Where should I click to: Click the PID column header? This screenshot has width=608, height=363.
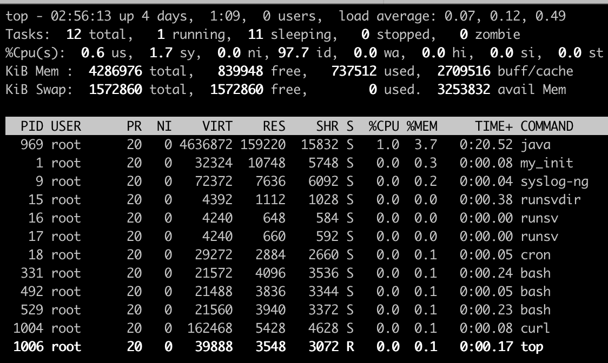tap(32, 126)
